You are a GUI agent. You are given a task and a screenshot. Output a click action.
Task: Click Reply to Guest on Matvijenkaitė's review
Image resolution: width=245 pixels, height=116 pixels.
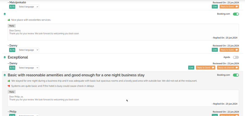(229, 7)
